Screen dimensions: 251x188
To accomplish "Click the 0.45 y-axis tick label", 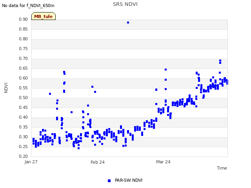I will click(x=24, y=107).
